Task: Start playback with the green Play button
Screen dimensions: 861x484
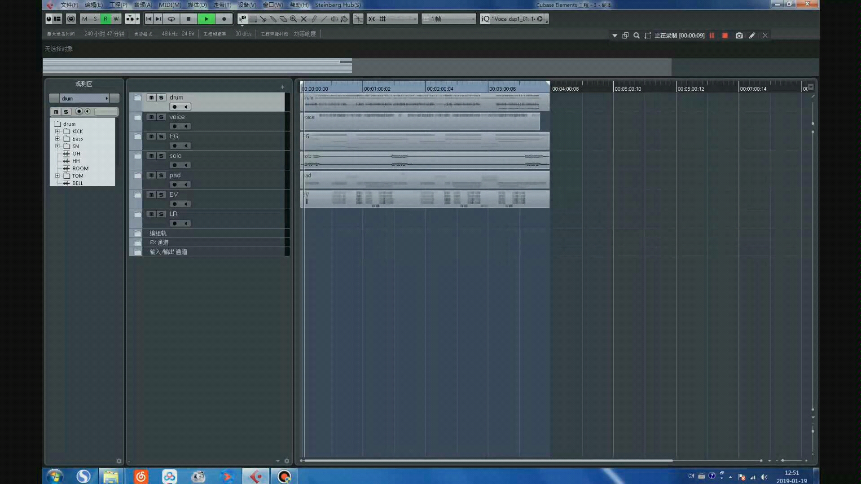Action: 206,19
